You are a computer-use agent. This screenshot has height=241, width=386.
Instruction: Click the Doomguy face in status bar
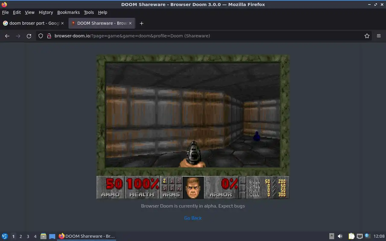pos(193,187)
